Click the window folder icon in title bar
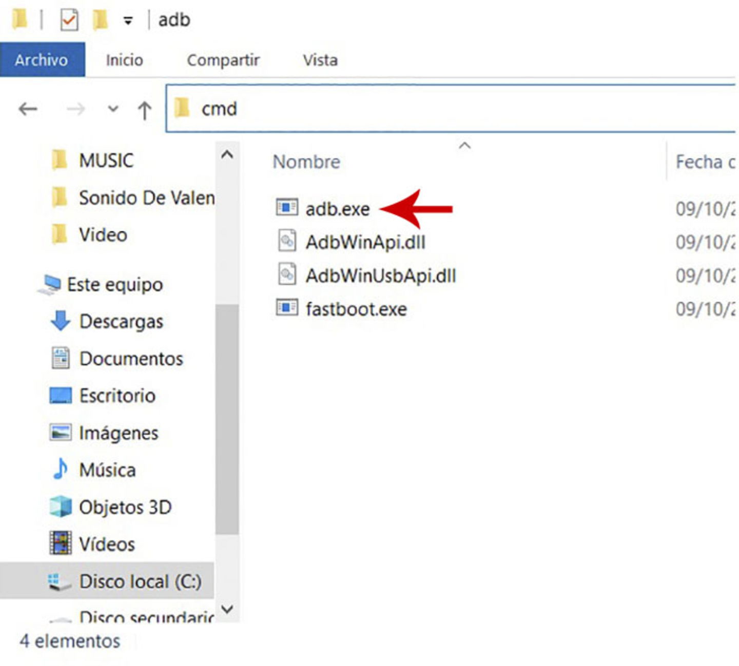Screen dimensions: 739x666 coord(20,19)
